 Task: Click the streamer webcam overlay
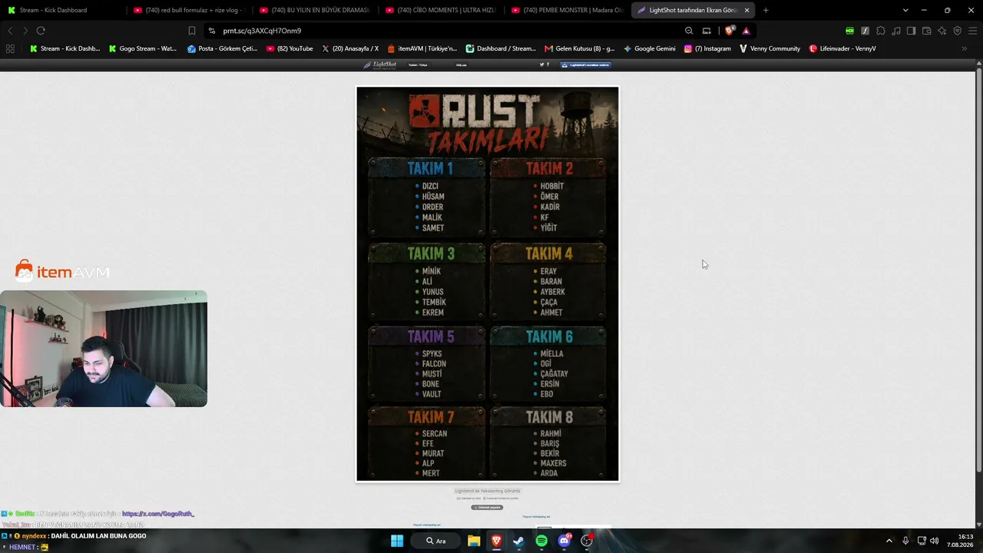point(104,349)
